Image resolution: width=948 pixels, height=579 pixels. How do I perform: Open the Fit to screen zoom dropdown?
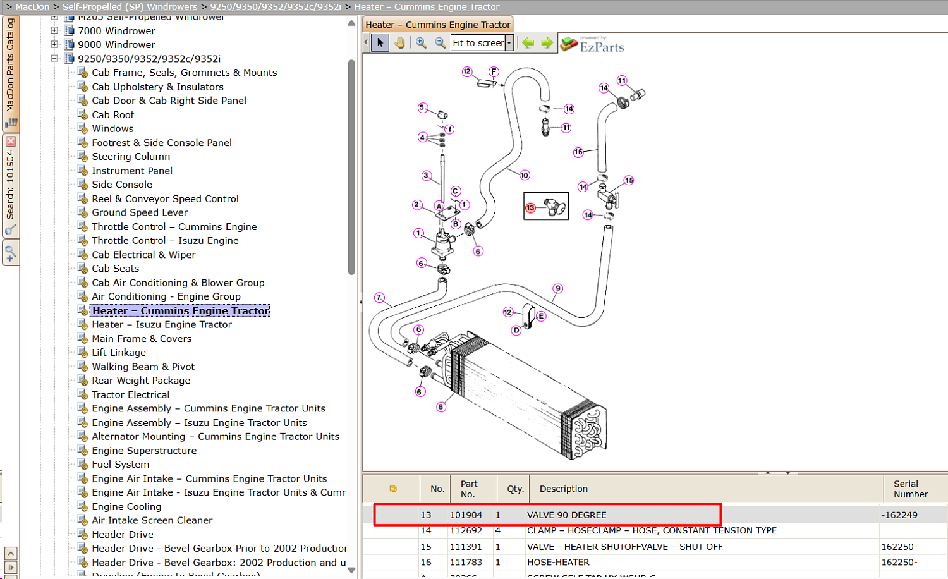tap(509, 43)
